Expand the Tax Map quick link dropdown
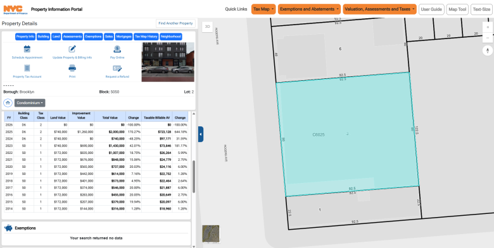This screenshot has width=494, height=248. 263,9
